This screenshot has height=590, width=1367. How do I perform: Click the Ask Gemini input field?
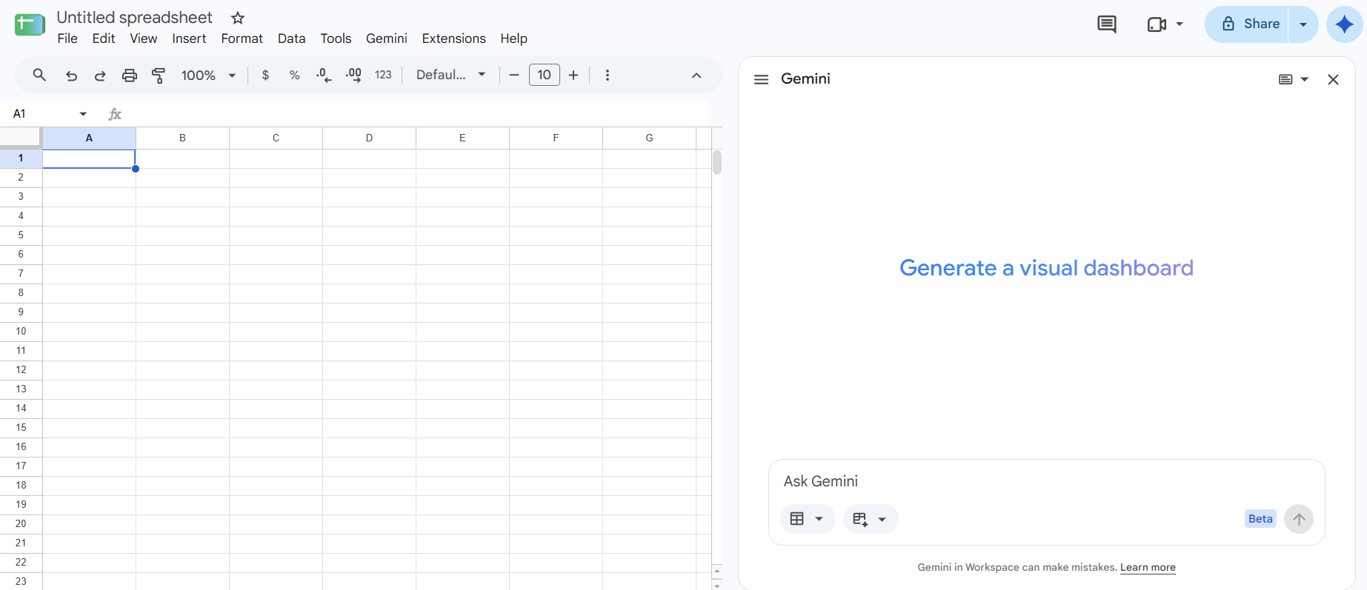click(x=1046, y=481)
